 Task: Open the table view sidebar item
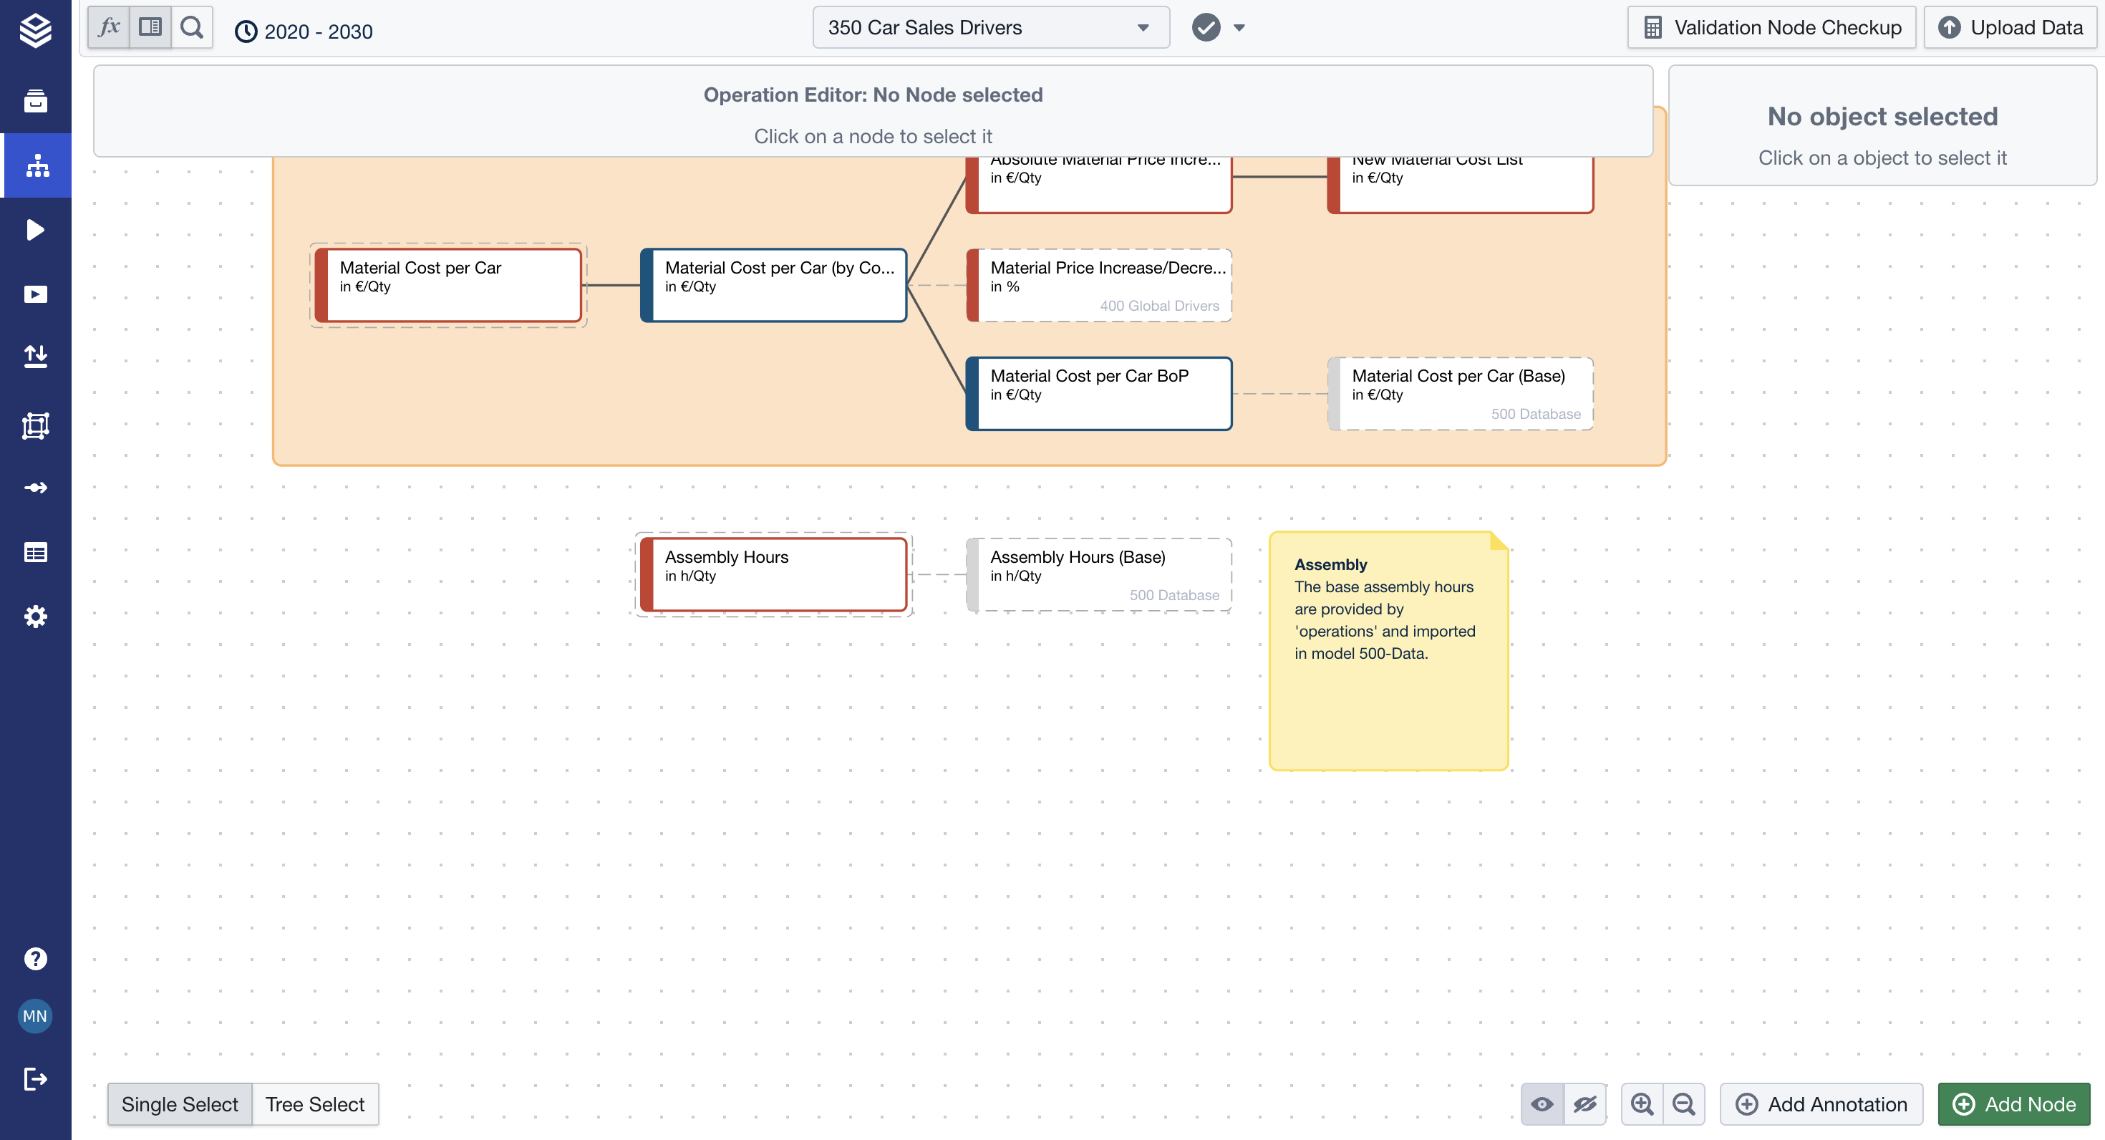(36, 552)
